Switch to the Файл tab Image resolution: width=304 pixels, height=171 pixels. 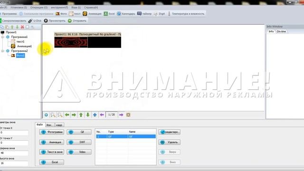click(x=40, y=124)
